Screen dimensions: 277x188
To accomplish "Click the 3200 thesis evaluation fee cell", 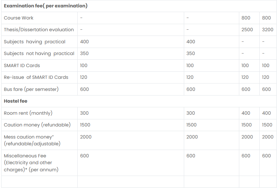I will pos(267,30).
